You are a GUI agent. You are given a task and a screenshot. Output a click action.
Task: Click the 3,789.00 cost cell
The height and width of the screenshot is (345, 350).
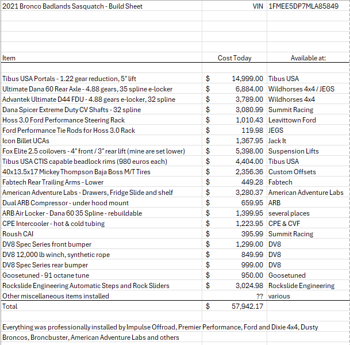coord(234,99)
